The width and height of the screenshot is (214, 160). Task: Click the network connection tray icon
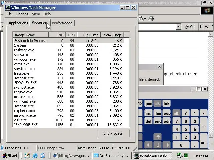[180, 155]
